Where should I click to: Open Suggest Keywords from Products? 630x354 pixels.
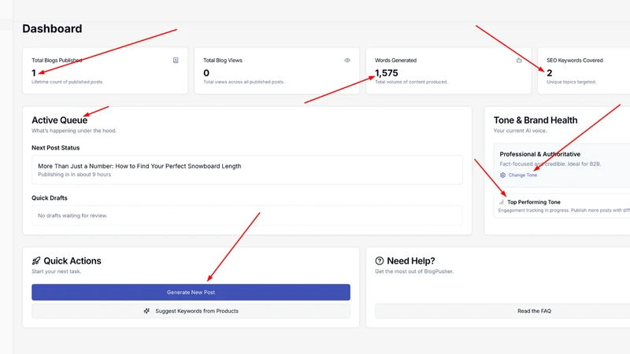(x=191, y=311)
